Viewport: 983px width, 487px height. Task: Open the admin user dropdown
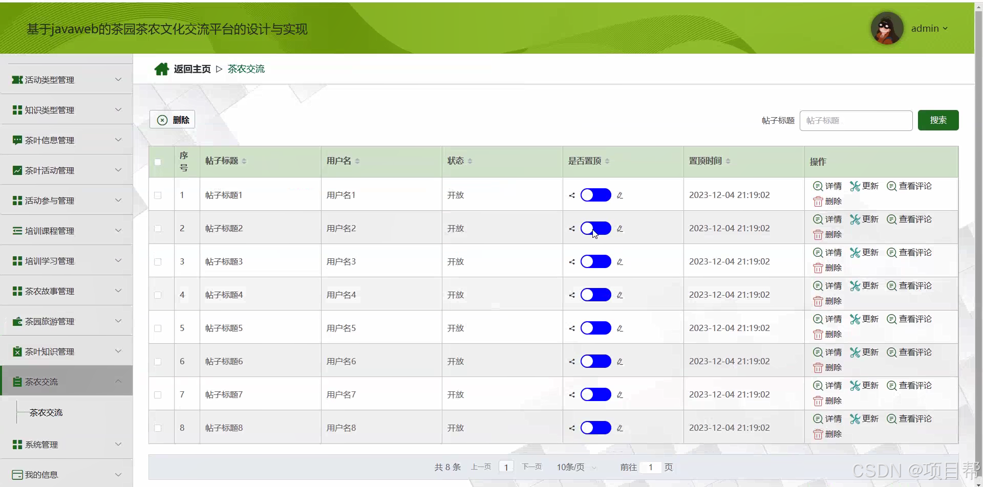(x=930, y=29)
